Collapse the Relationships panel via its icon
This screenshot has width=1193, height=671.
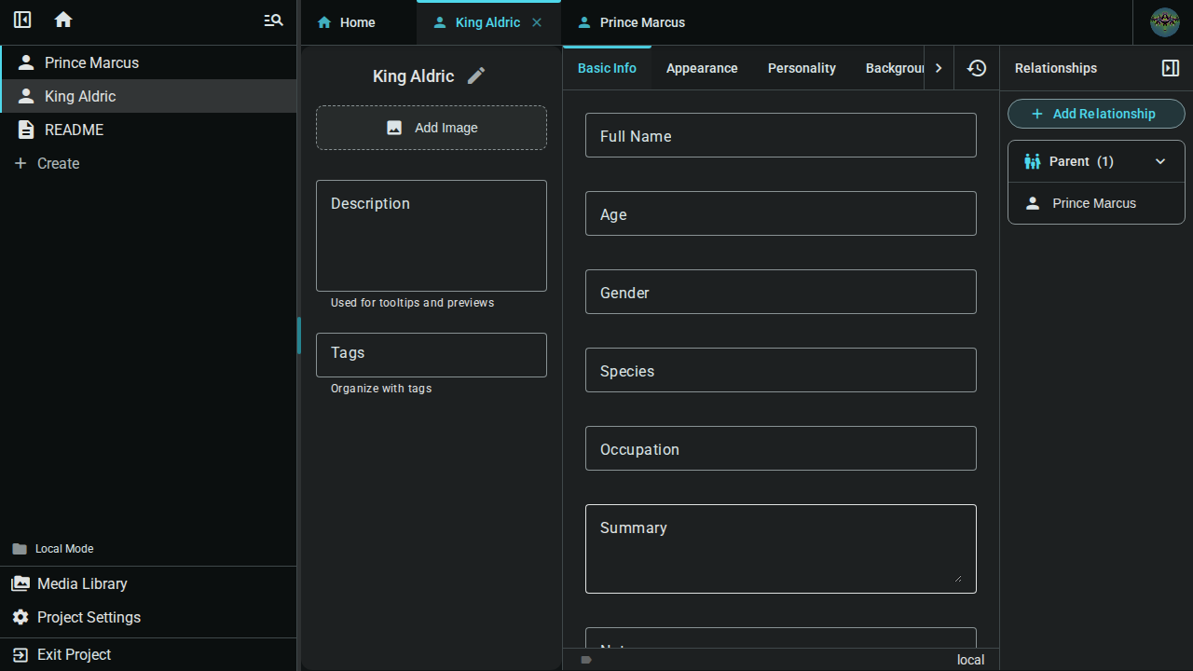click(x=1170, y=67)
